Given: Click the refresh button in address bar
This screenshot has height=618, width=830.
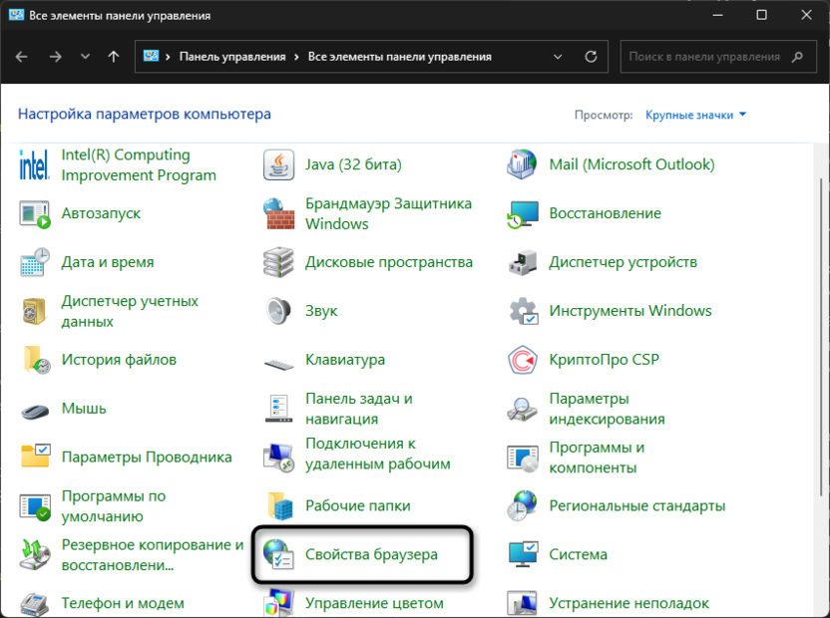Looking at the screenshot, I should [x=592, y=57].
